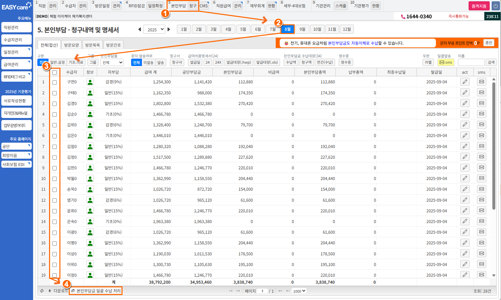Viewport: 501px width, 300px height.
Task: Click the previous year arrow icon
Action: [140, 29]
